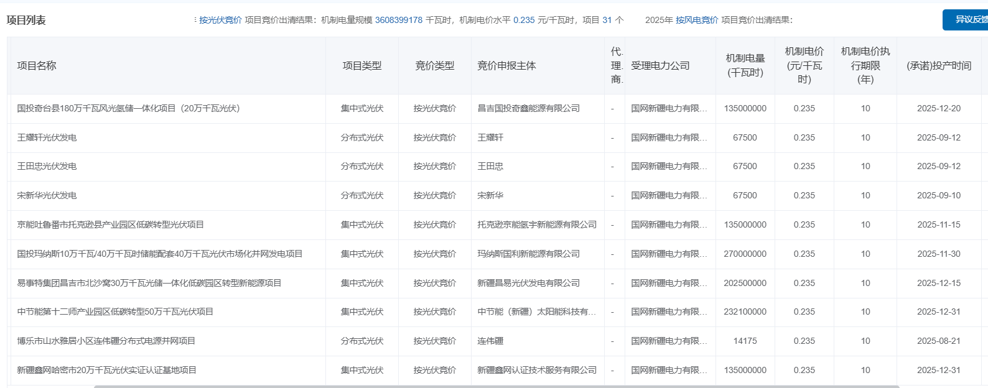
Task: Select the (承诺)投产时间 column header
Action: (938, 65)
